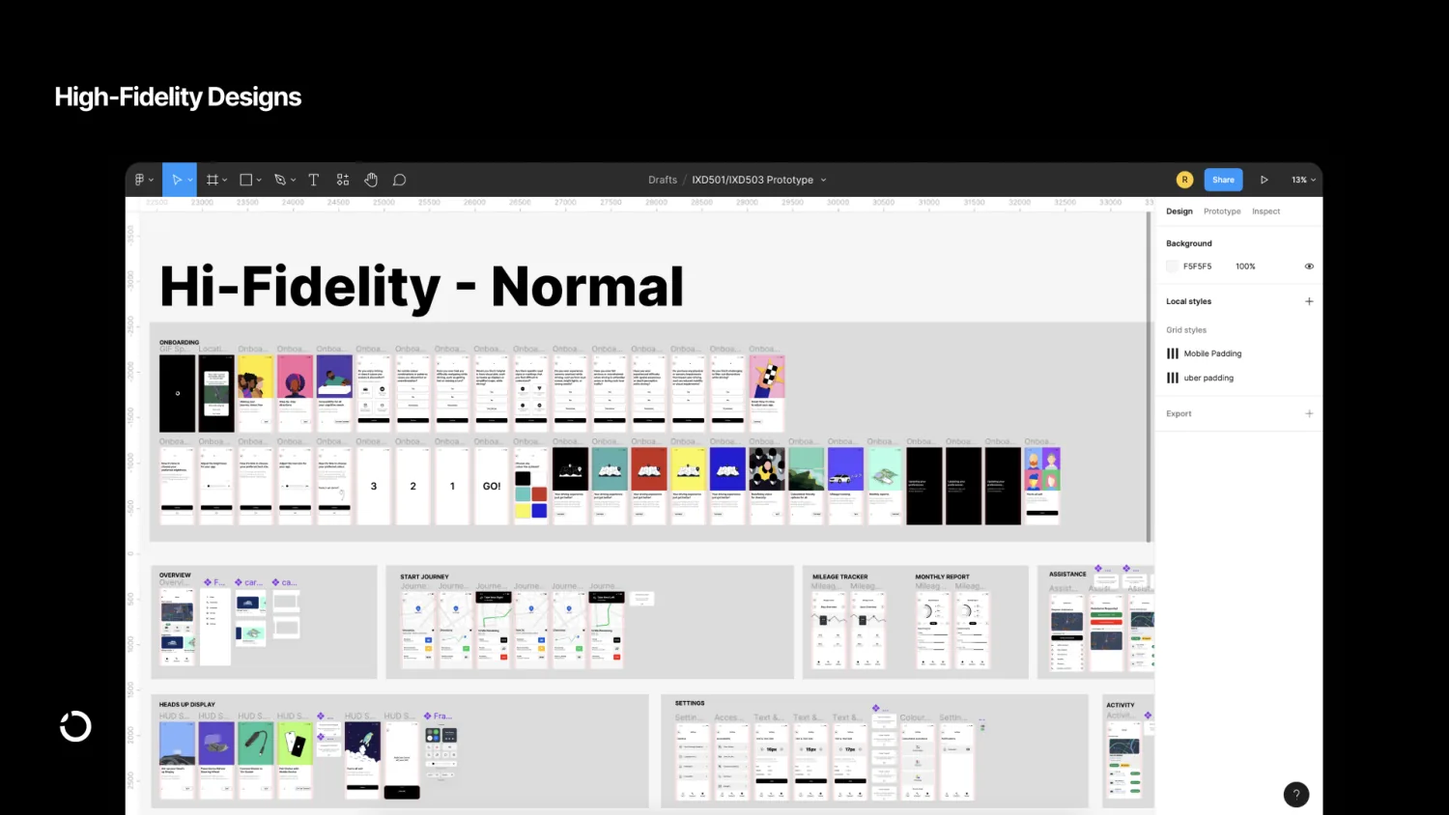The width and height of the screenshot is (1449, 815).
Task: Open the Resources components tool
Action: click(343, 180)
